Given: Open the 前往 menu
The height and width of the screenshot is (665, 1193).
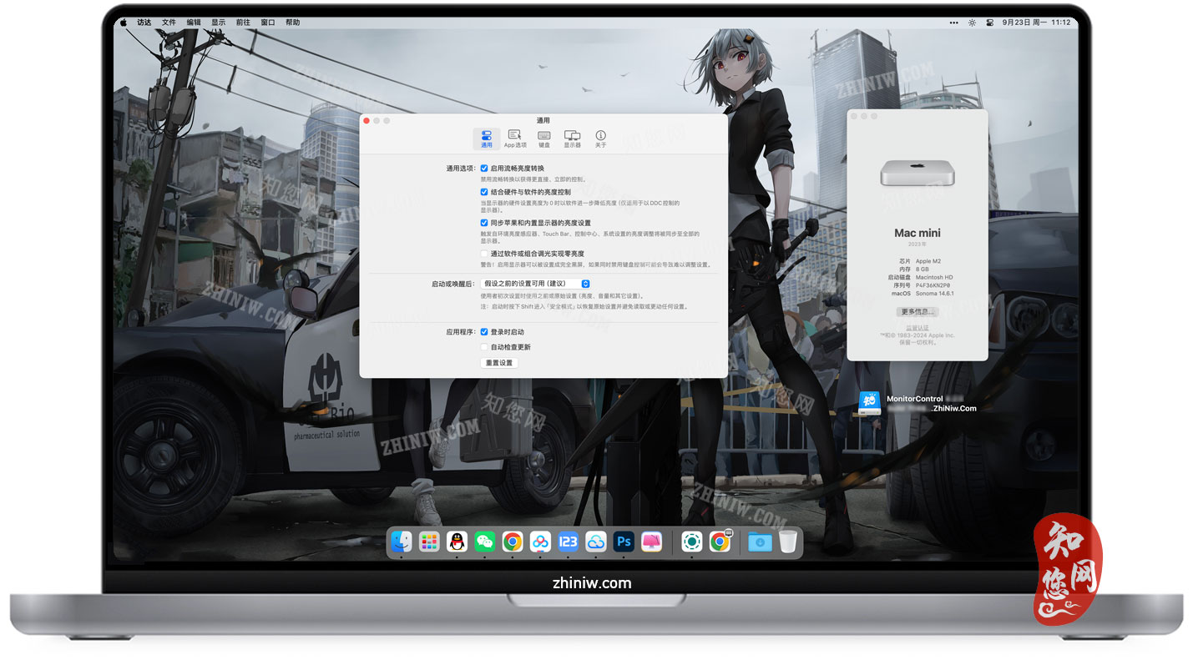Looking at the screenshot, I should point(243,23).
